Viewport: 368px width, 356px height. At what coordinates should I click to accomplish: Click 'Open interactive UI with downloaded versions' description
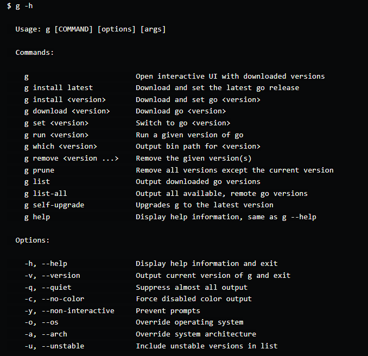tap(230, 77)
